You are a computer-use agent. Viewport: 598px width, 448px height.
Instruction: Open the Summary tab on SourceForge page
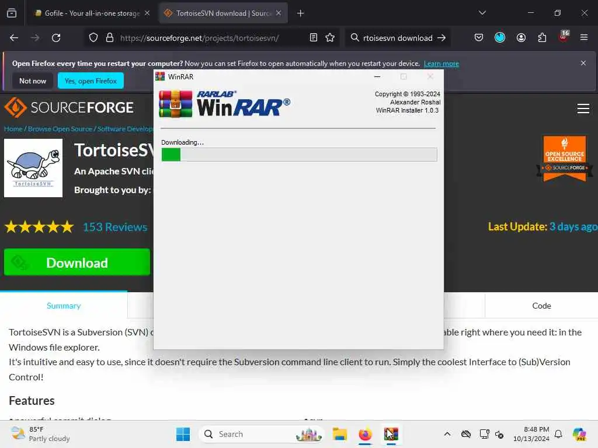pyautogui.click(x=64, y=306)
